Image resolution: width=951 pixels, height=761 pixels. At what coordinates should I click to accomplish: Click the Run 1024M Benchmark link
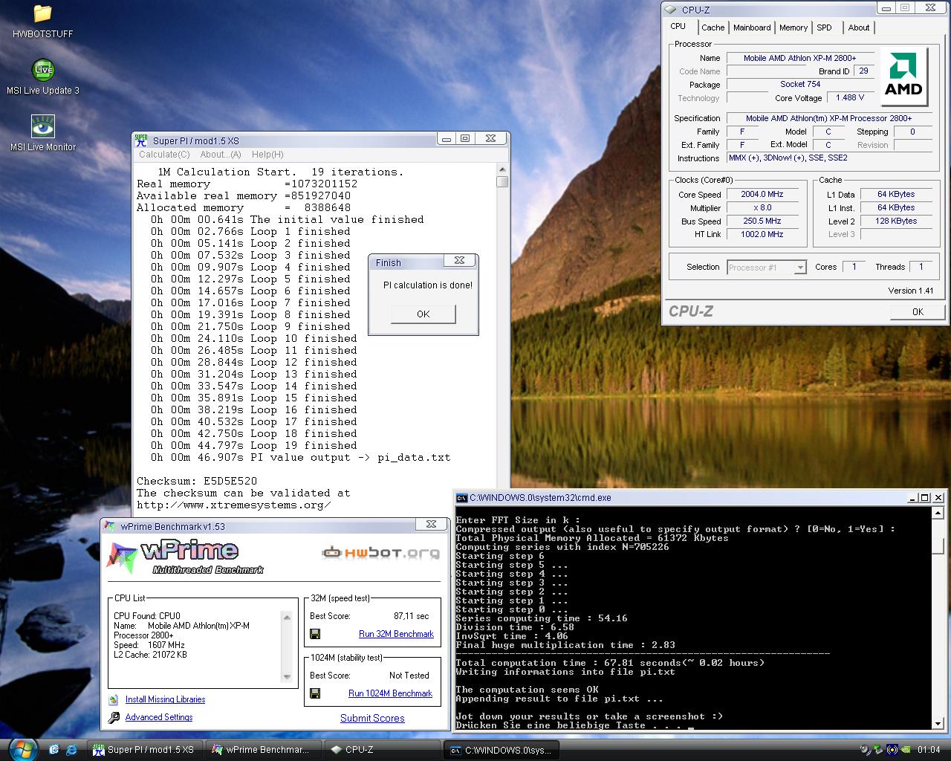pyautogui.click(x=390, y=693)
